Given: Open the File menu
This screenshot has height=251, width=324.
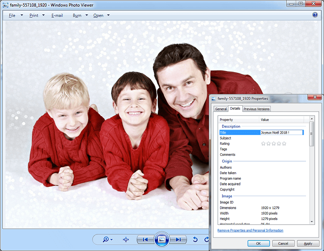Looking at the screenshot, I should point(12,15).
